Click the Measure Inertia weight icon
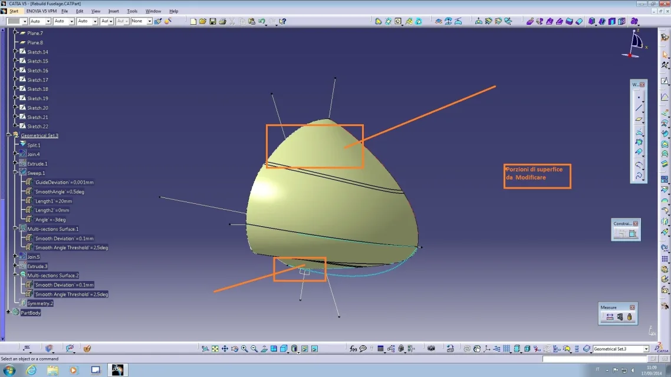671x377 pixels. tap(630, 317)
